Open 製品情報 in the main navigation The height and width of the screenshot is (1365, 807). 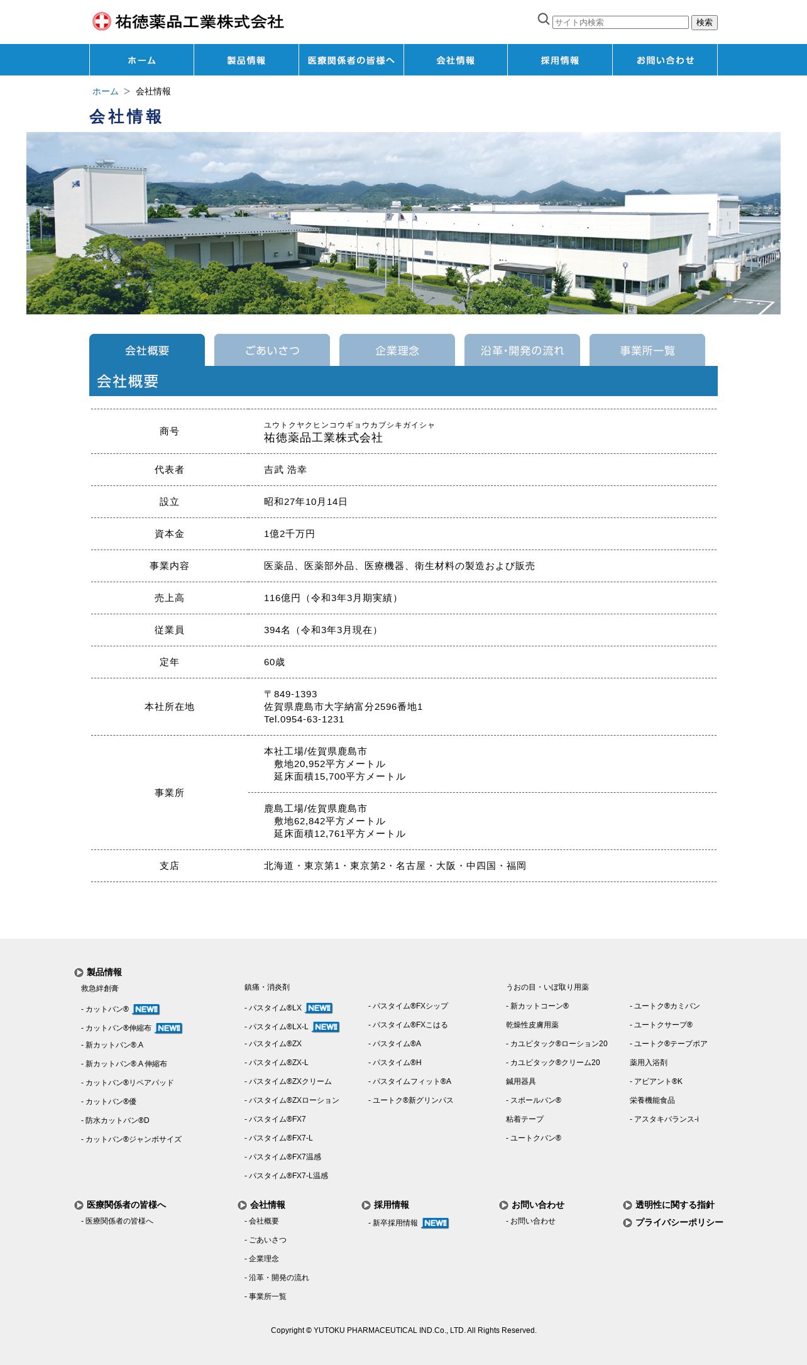(246, 60)
